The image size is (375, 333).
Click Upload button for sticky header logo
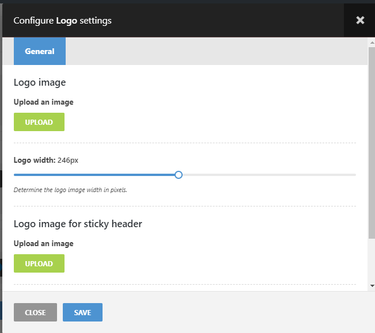coord(39,263)
